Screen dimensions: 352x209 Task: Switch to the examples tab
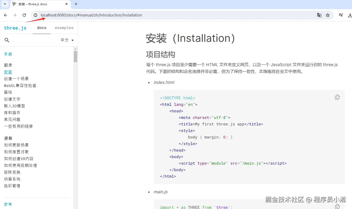click(x=64, y=28)
